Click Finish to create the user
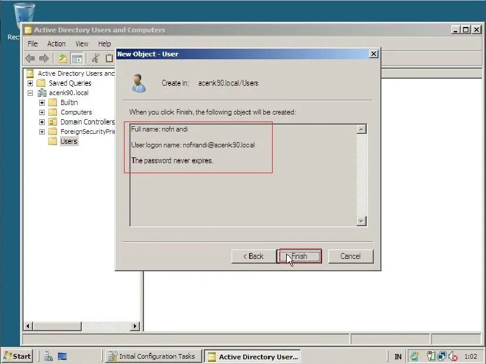This screenshot has width=486, height=364. pyautogui.click(x=299, y=257)
